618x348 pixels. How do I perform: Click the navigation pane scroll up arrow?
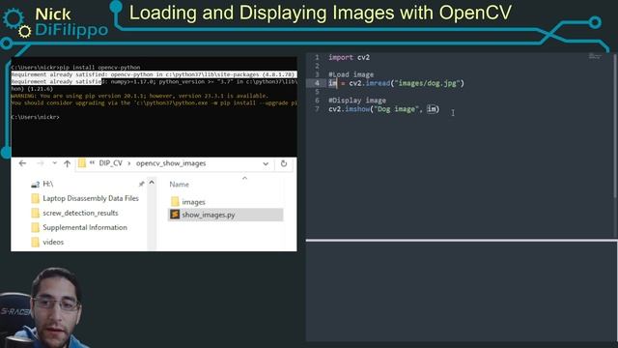[152, 183]
